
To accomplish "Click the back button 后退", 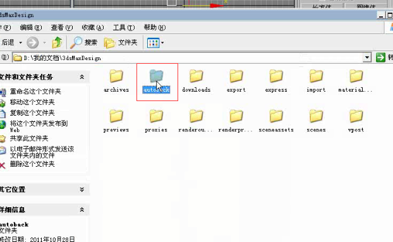I will (8, 42).
